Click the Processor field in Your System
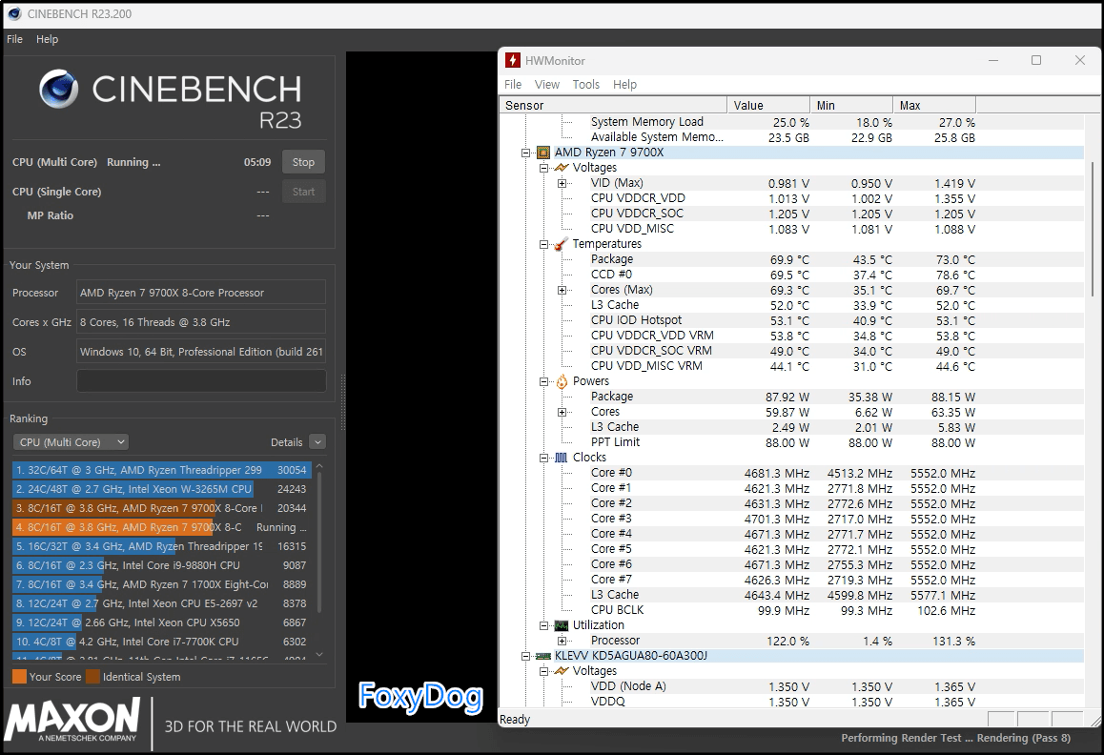 [x=201, y=293]
